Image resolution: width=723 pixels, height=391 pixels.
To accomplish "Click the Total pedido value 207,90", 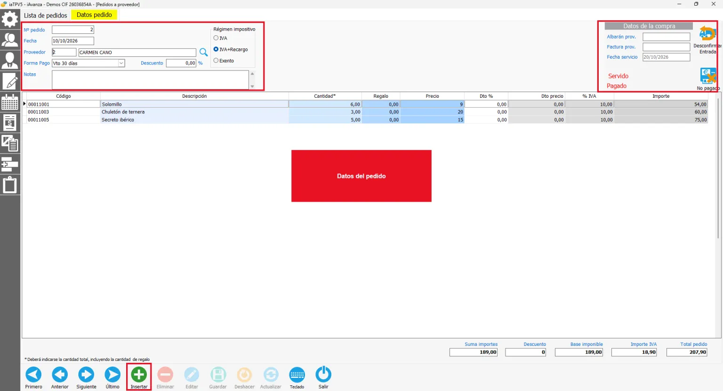I will (x=687, y=352).
